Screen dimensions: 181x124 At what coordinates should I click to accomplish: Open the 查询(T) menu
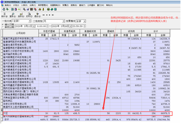[x=82, y=5]
